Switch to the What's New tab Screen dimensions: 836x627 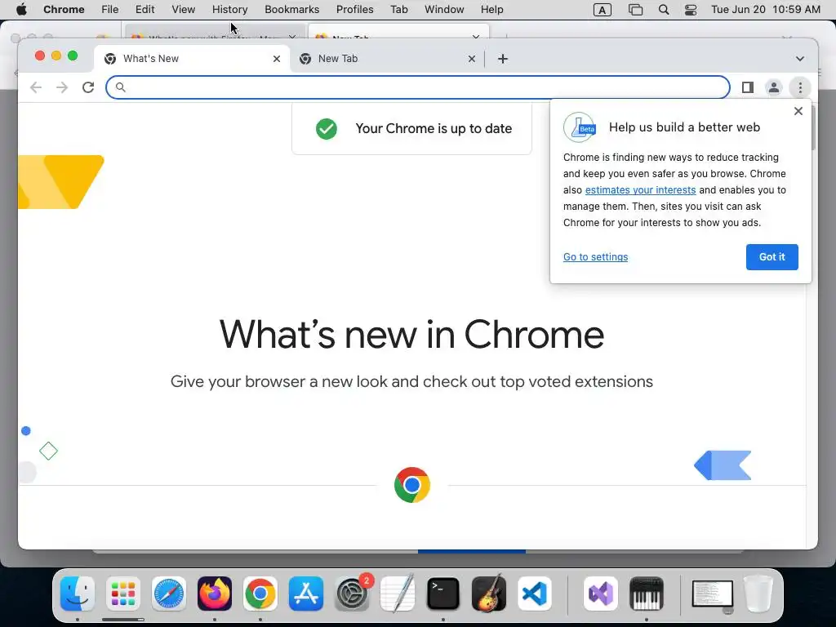[192, 59]
